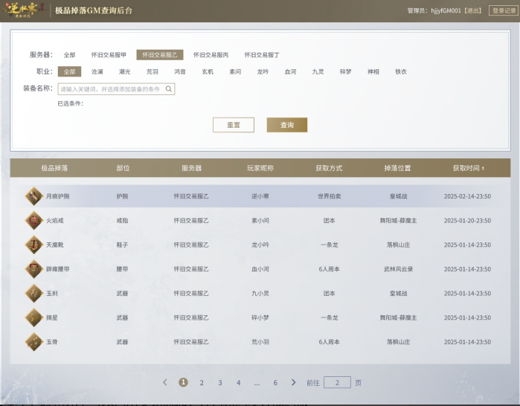Go to next page with right chevron
The width and height of the screenshot is (520, 406).
click(293, 382)
